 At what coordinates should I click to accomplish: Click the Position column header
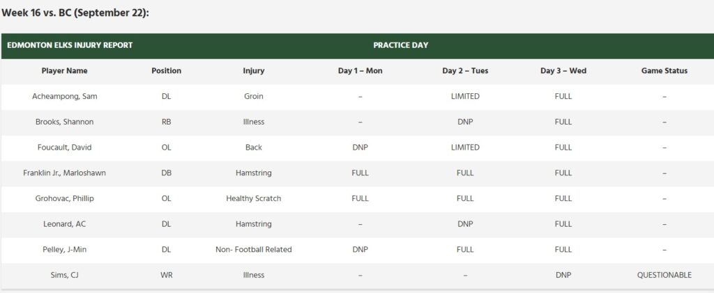166,71
